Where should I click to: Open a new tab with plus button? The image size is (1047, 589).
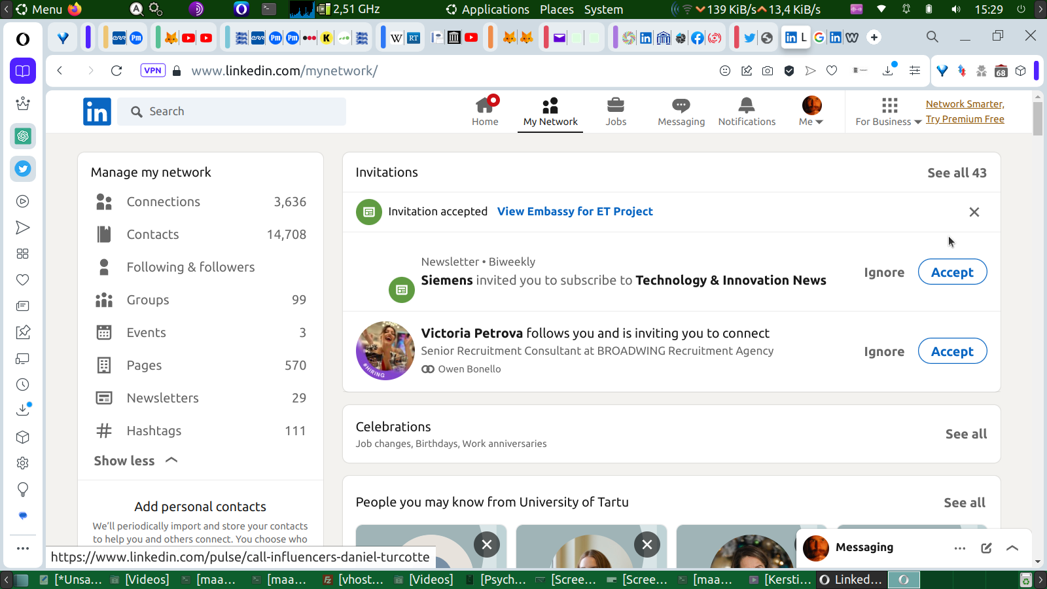pyautogui.click(x=874, y=37)
